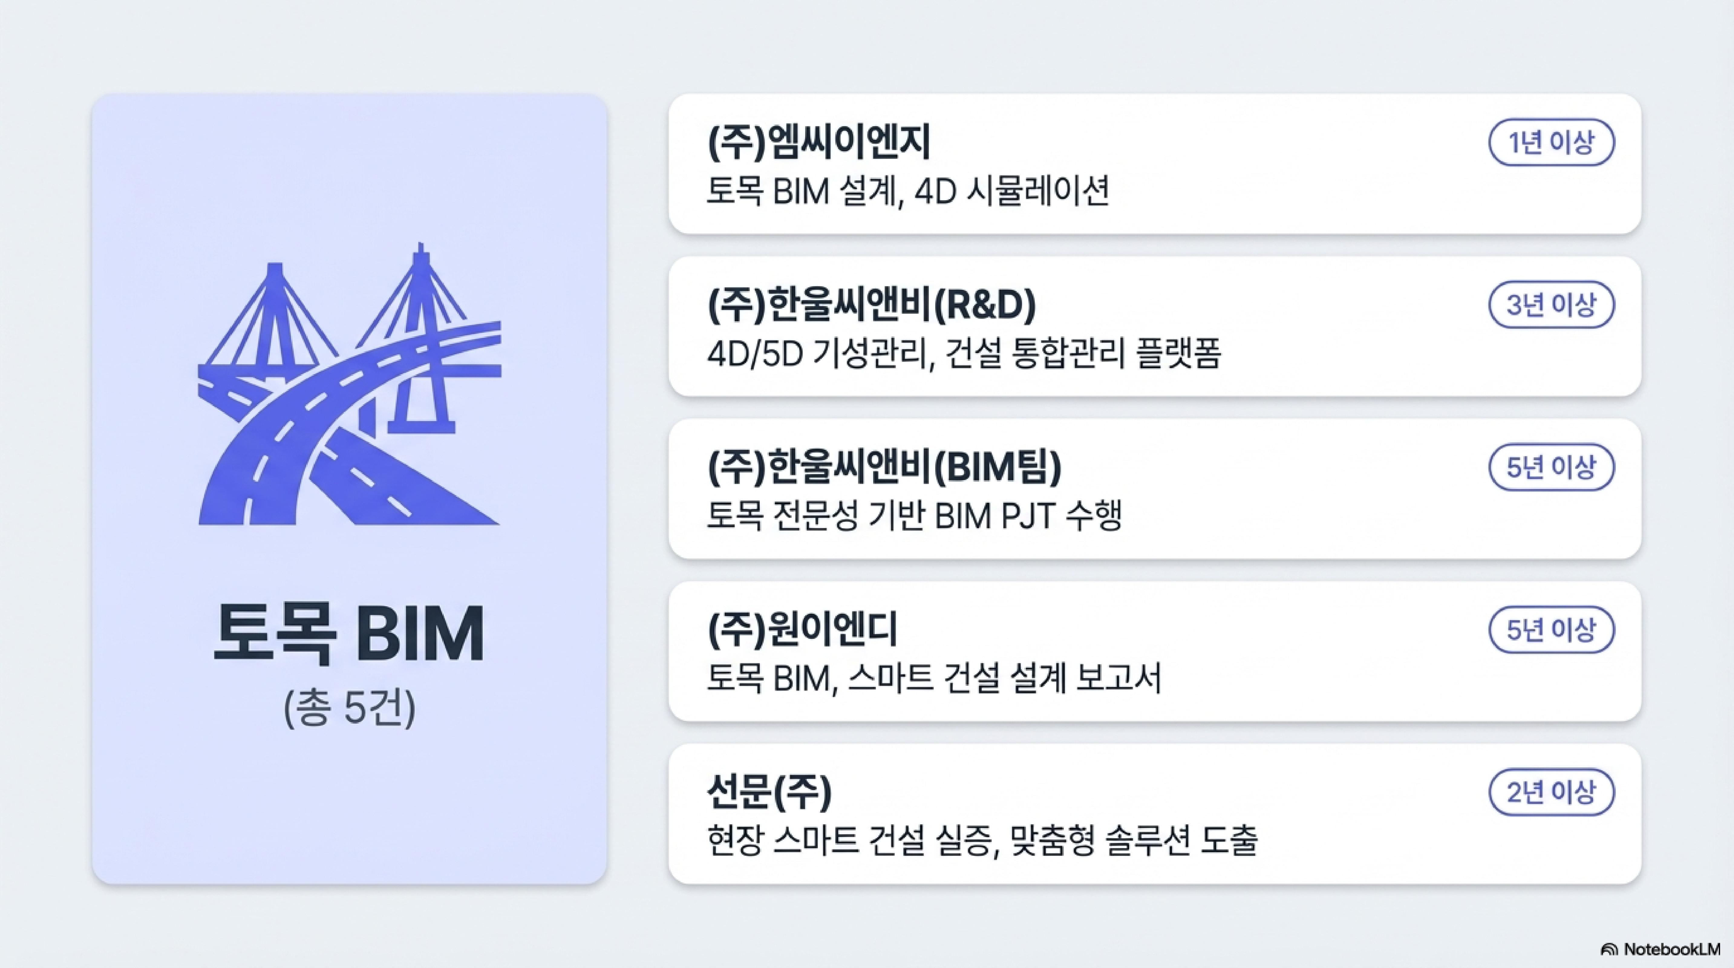Click the NotebookLM logo icon
This screenshot has width=1734, height=968.
pos(1609,949)
